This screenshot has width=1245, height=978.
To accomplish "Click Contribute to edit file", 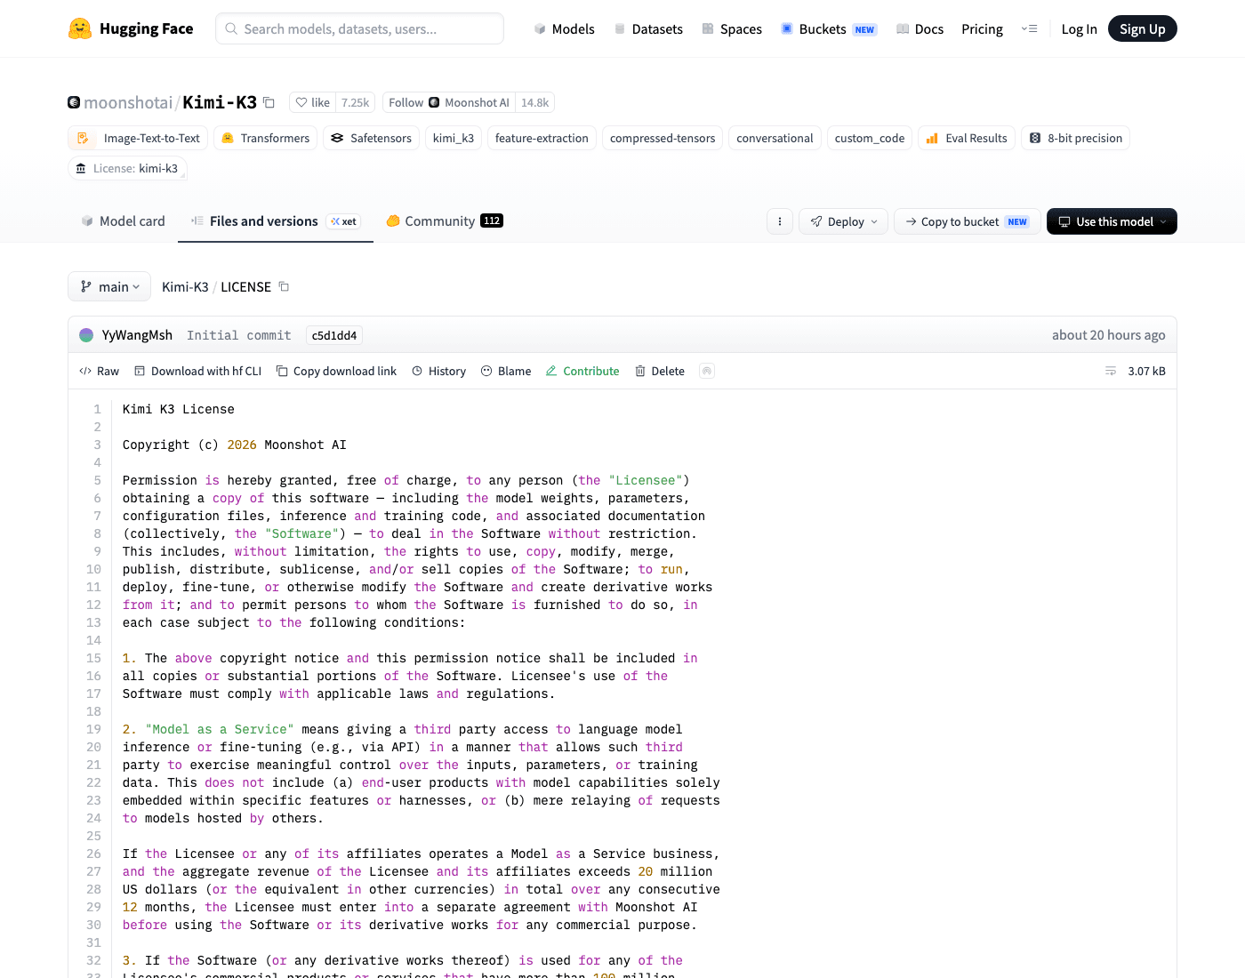I will pos(582,371).
